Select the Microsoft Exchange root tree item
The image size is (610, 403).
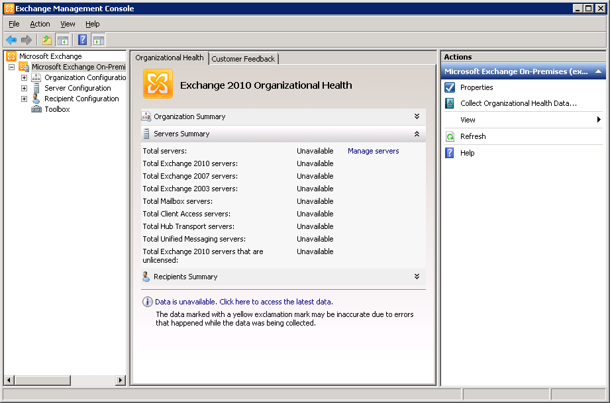[x=50, y=56]
